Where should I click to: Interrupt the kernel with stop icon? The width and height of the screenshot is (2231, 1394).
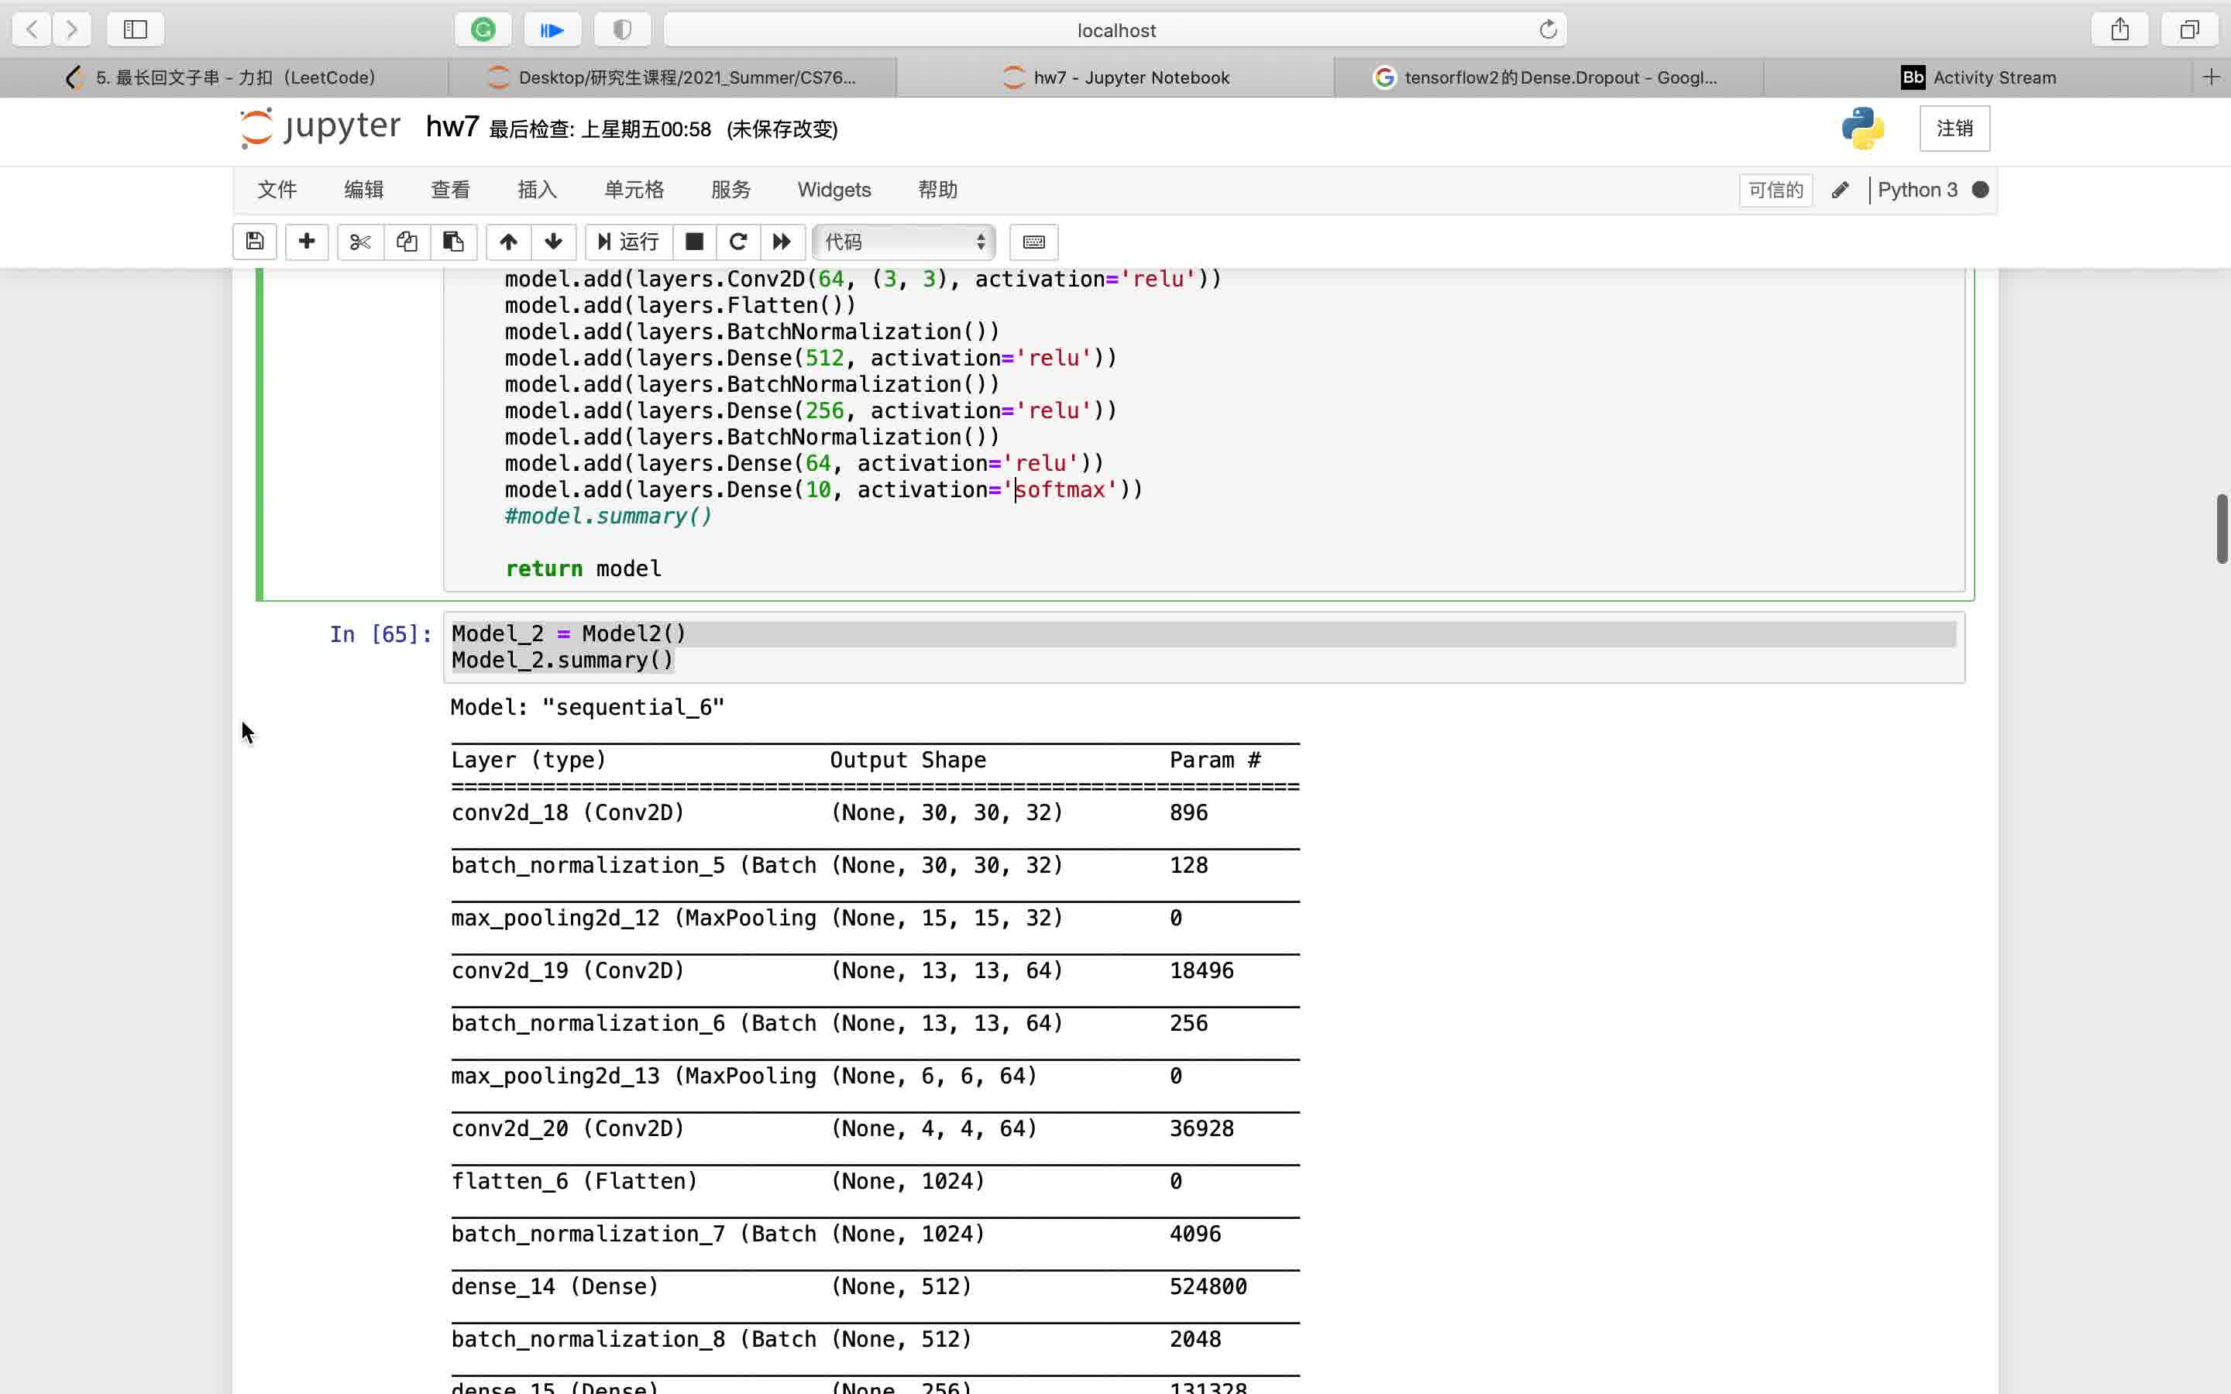click(x=694, y=242)
